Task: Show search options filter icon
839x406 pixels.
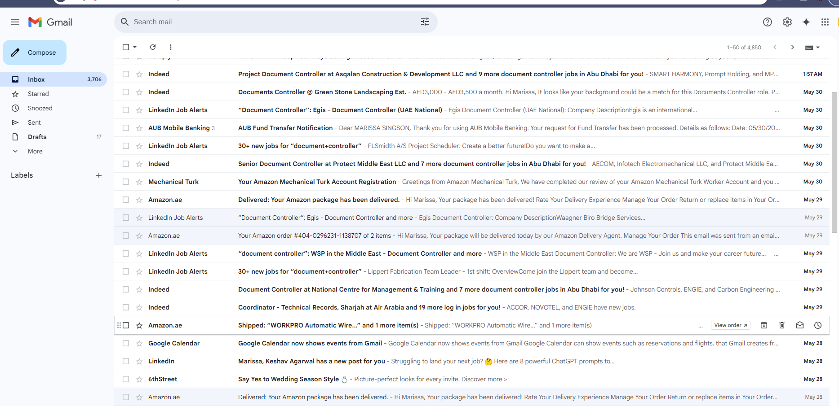Action: point(425,22)
